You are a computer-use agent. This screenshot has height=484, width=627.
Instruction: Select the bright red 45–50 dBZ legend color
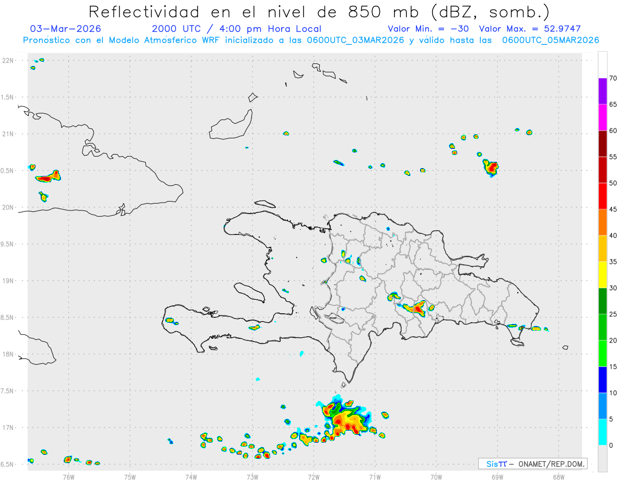[x=602, y=196]
